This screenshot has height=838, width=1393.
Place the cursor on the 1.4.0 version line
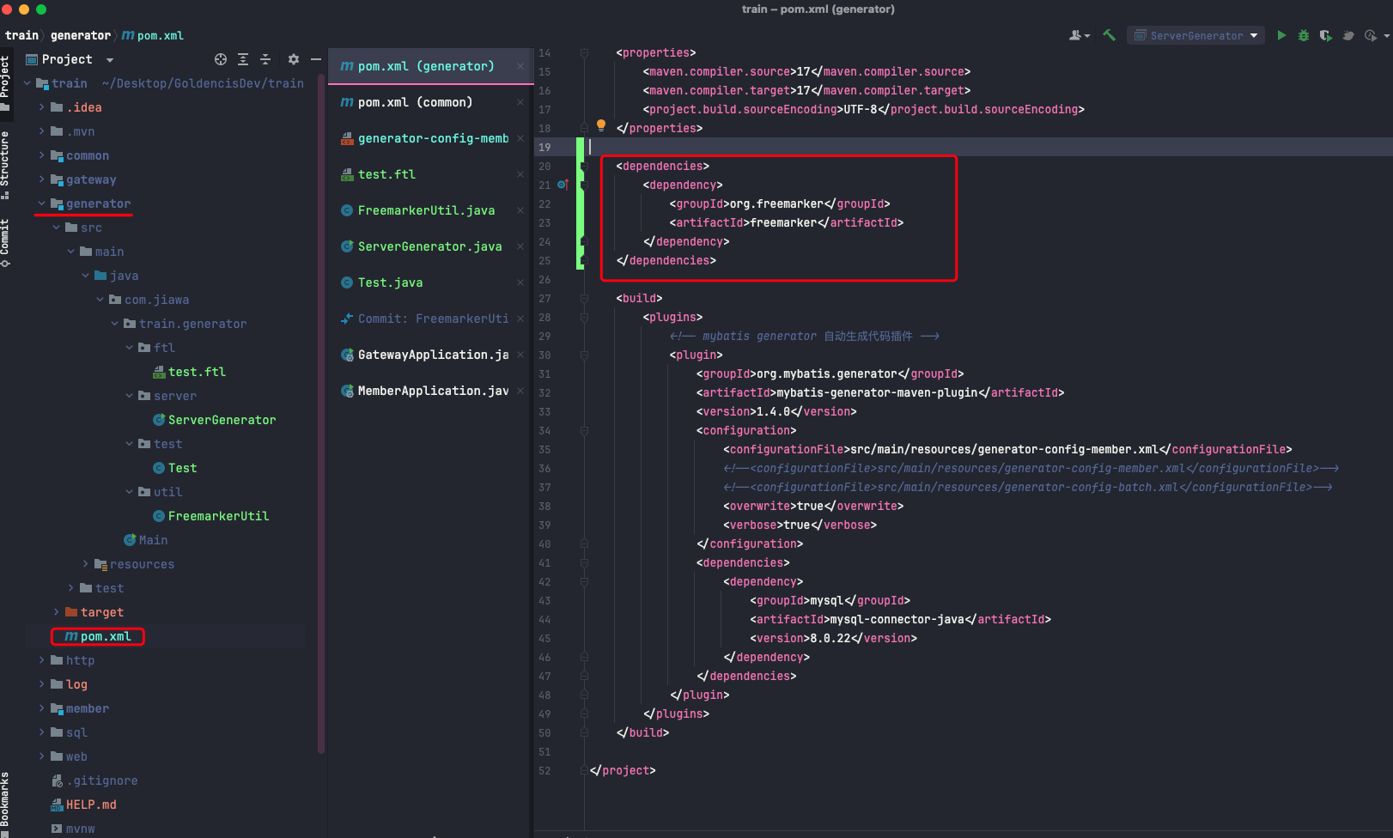(776, 411)
